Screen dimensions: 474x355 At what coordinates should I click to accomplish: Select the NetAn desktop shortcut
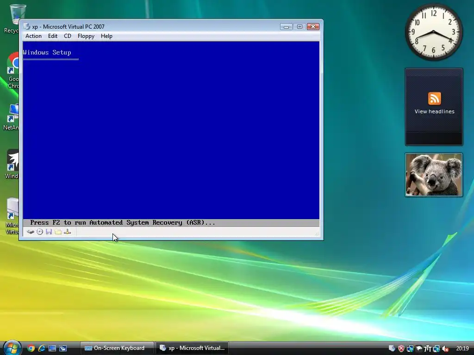(x=12, y=117)
